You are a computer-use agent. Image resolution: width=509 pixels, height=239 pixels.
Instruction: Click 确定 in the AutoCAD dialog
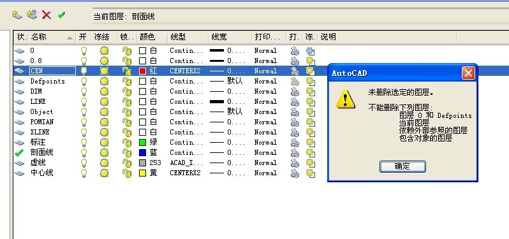click(402, 166)
